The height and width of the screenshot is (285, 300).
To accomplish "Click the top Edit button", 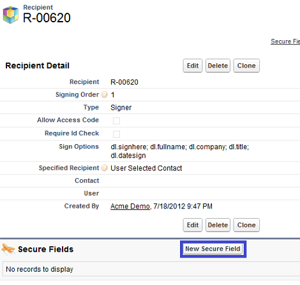I will tap(193, 66).
